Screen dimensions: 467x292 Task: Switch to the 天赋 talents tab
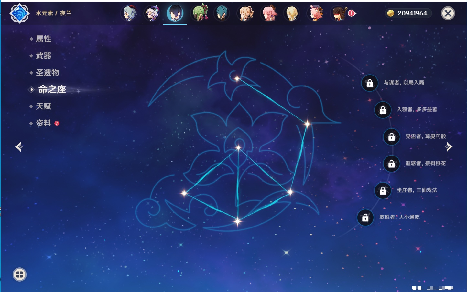[x=43, y=106]
